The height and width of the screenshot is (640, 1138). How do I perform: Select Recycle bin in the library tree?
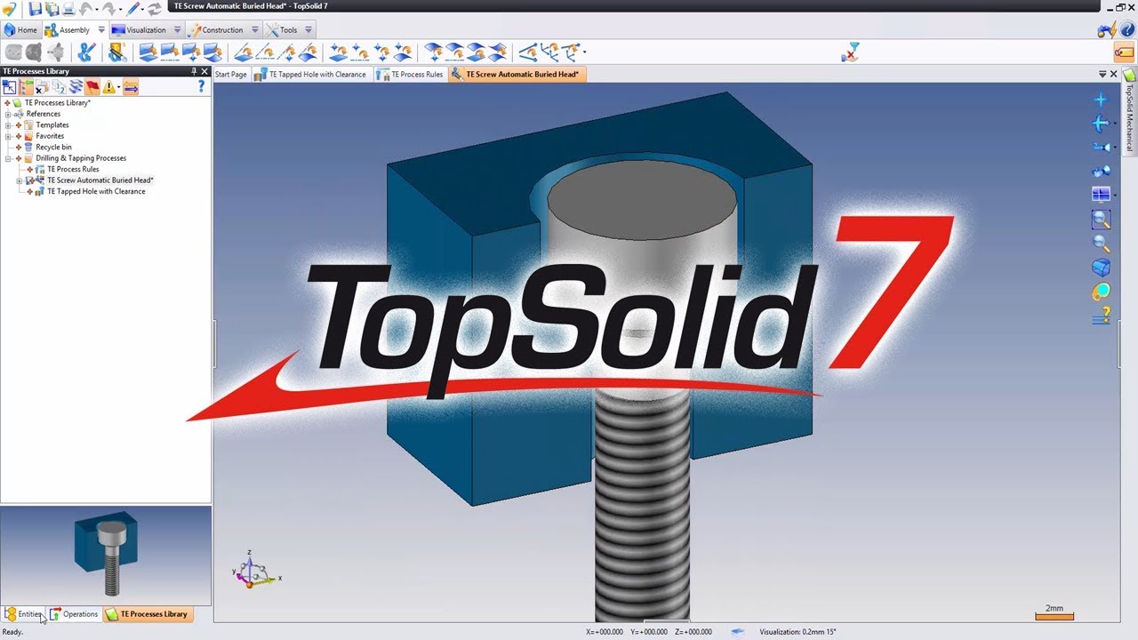pos(53,148)
